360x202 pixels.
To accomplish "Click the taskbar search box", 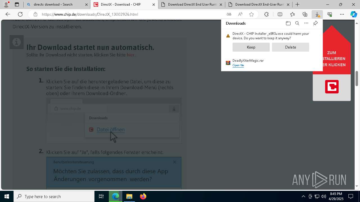I will point(54,196).
